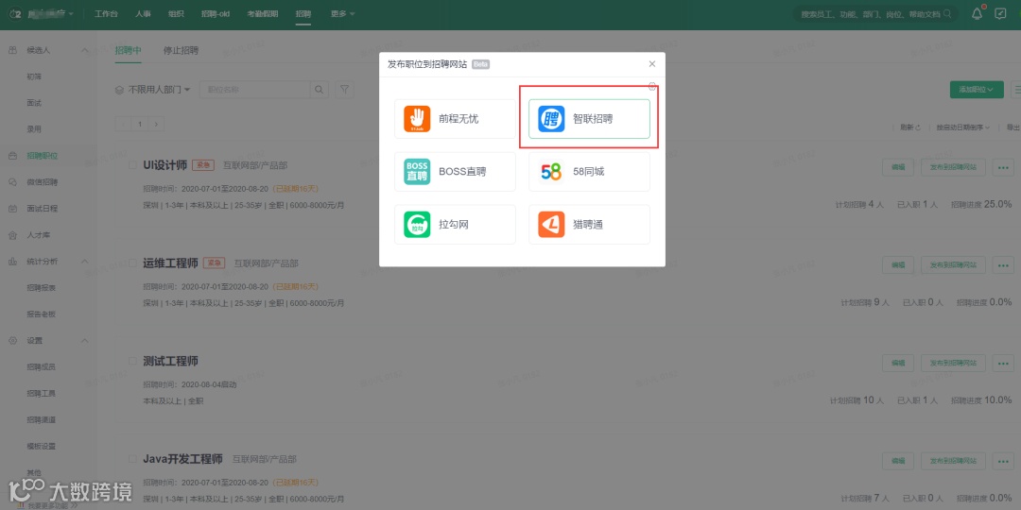This screenshot has height=510, width=1021.
Task: Open the notification bell
Action: tap(977, 13)
